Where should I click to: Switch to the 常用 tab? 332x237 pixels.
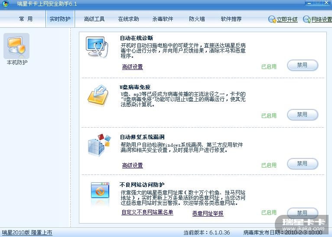tap(26, 19)
